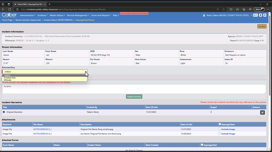Image resolution: width=272 pixels, height=152 pixels.
Task: Toggle Expunge/Seal checkbox in Attachments header
Action: point(220,124)
